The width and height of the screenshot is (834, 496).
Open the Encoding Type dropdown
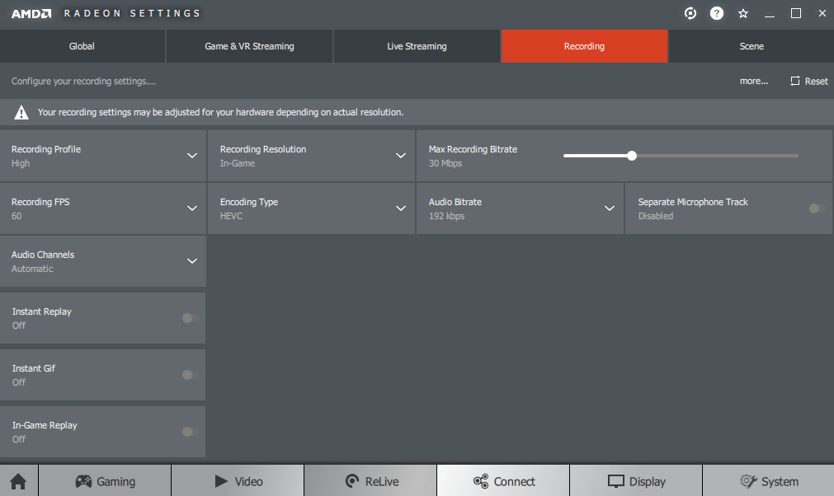(400, 208)
